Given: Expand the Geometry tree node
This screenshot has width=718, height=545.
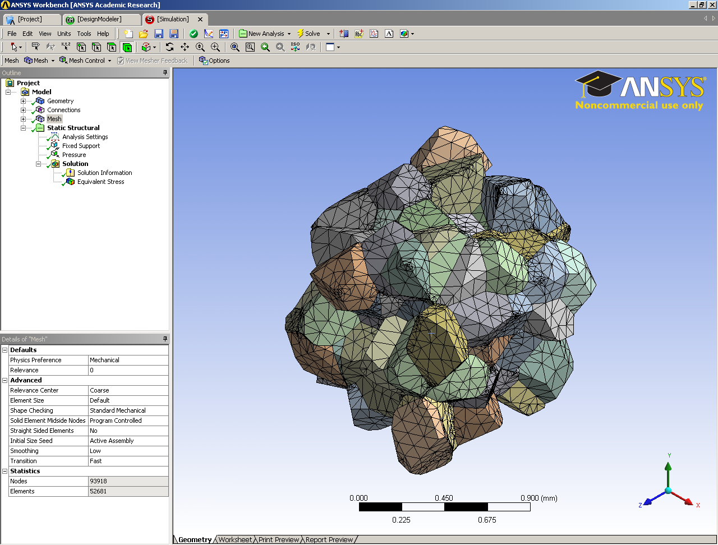Looking at the screenshot, I should [23, 101].
